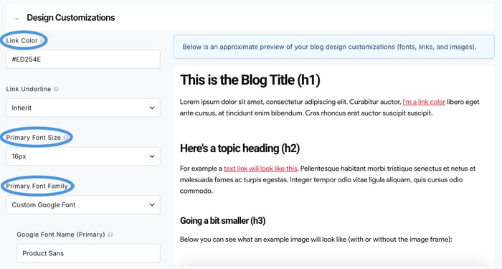Click the example image description paragraph
The height and width of the screenshot is (269, 502).
pos(316,239)
